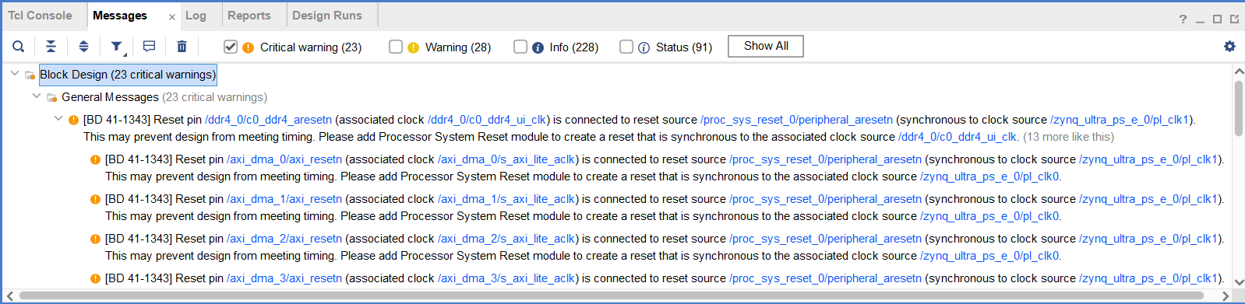Open peripheral_aresetn link in axi_dma_0 message

[x=825, y=159]
